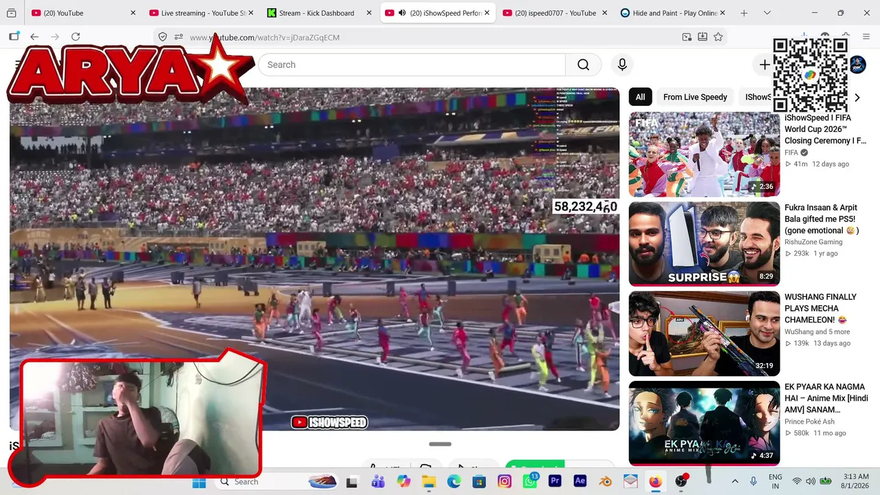Bookmark this page with the star icon

coord(718,37)
